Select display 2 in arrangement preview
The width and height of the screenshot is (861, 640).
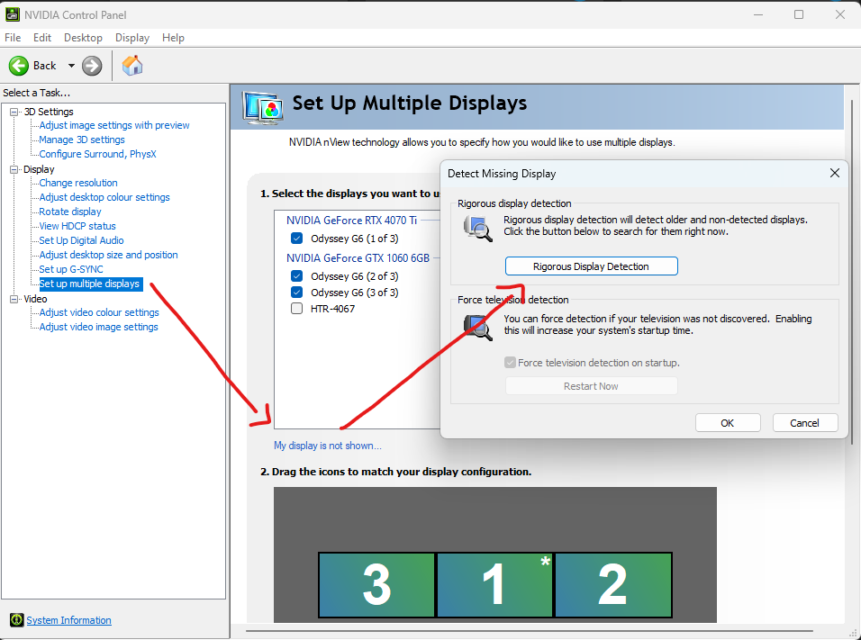613,584
